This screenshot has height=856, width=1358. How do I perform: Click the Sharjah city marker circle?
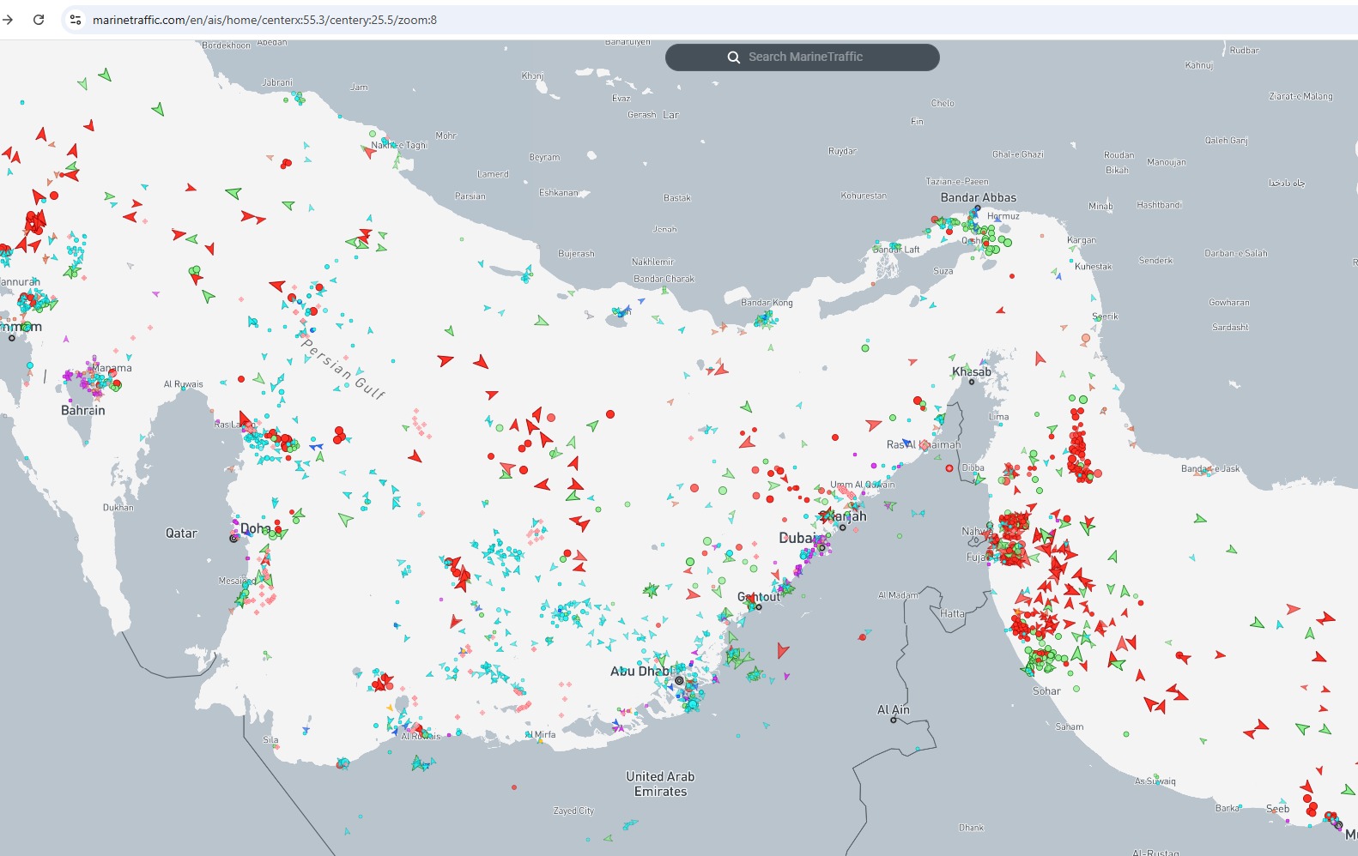(x=842, y=527)
